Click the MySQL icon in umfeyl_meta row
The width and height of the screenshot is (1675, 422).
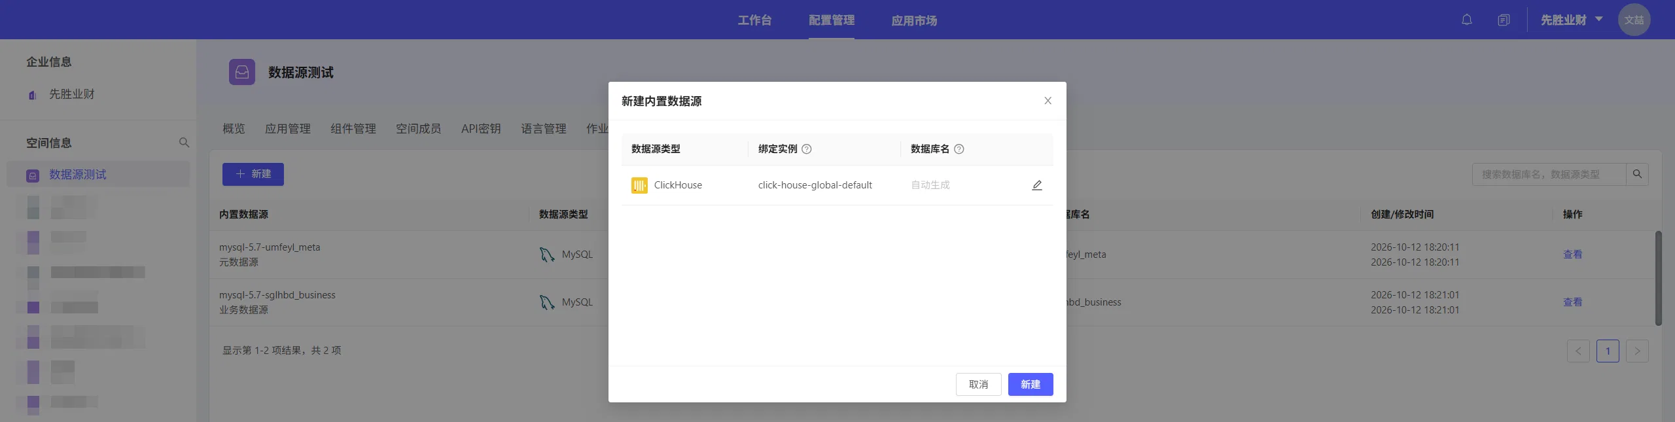546,255
